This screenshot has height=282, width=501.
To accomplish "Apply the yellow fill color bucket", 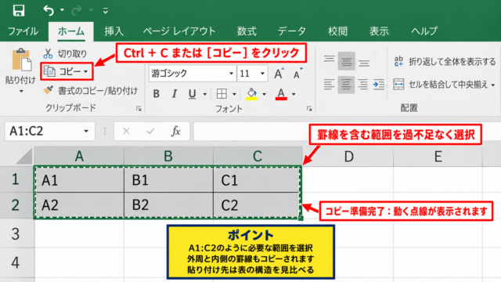I will [252, 94].
